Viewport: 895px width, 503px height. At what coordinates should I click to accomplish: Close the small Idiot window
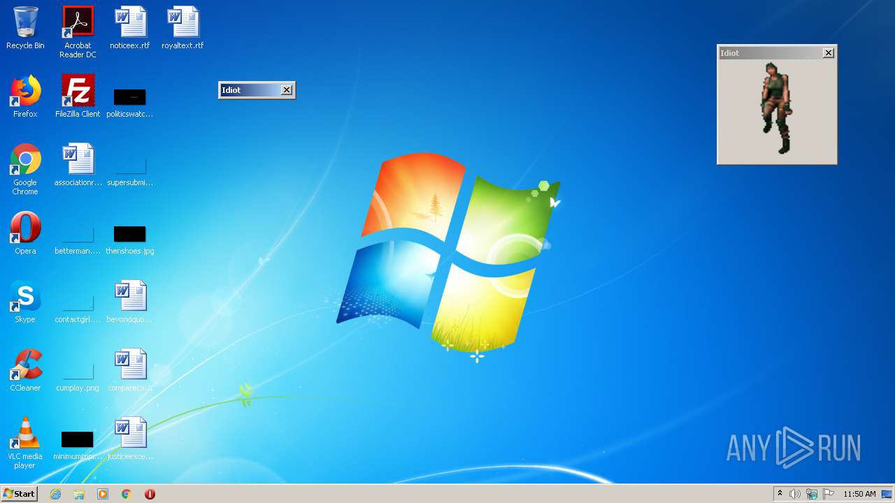287,90
